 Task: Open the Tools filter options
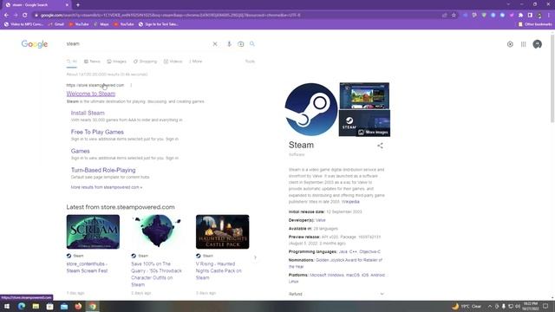click(250, 62)
